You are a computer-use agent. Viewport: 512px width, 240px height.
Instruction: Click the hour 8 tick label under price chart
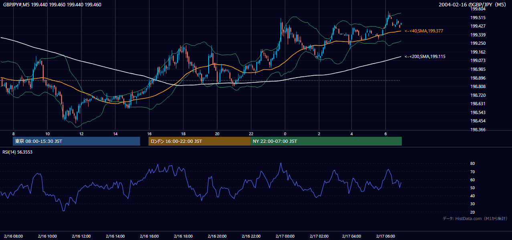tap(13, 134)
